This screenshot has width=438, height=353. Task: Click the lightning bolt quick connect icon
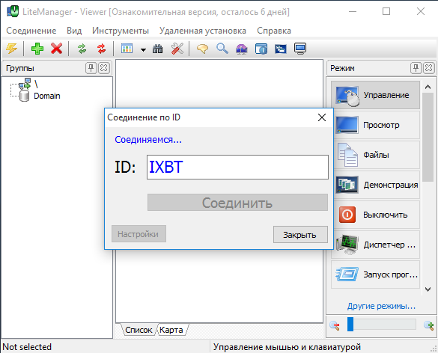coord(12,49)
